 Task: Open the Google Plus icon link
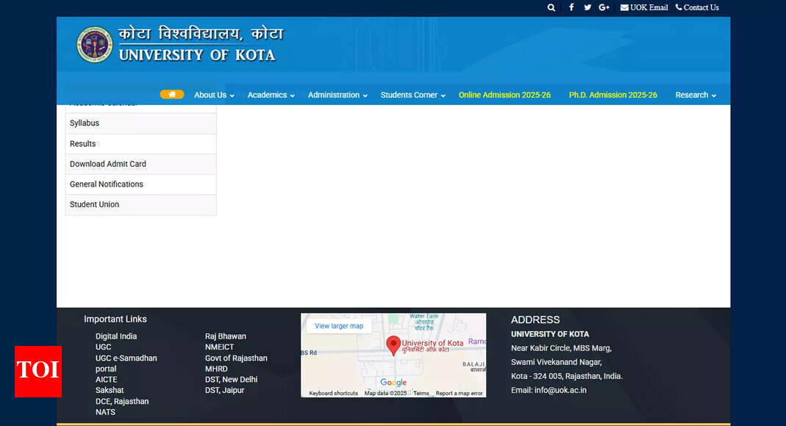[604, 7]
